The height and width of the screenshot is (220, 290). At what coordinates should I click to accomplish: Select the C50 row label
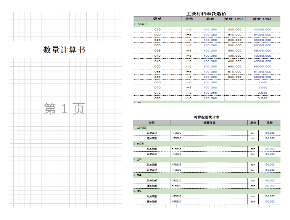point(157,67)
